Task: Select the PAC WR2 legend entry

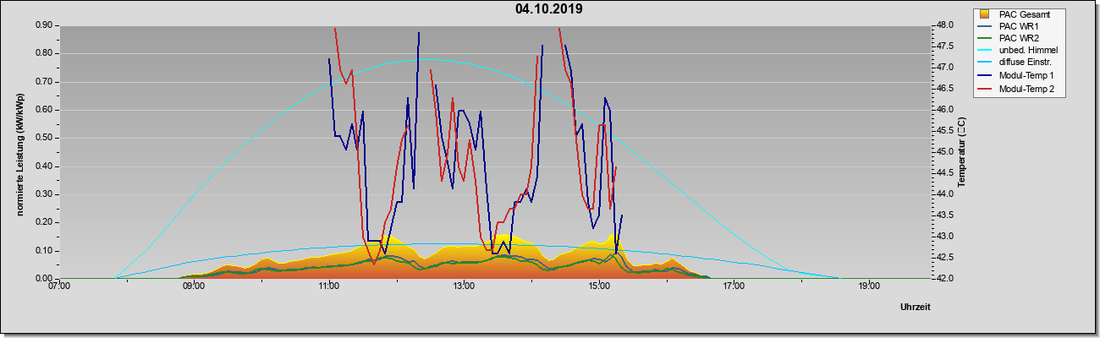Action: coord(1018,39)
